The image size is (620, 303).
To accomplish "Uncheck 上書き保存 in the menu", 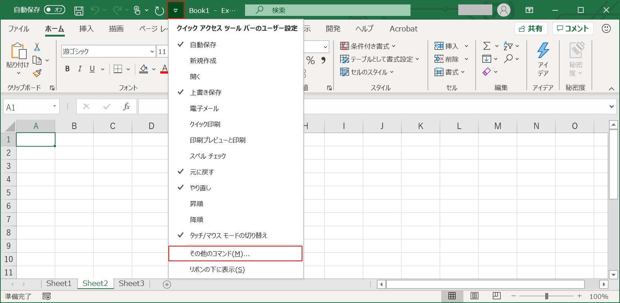I will (236, 92).
